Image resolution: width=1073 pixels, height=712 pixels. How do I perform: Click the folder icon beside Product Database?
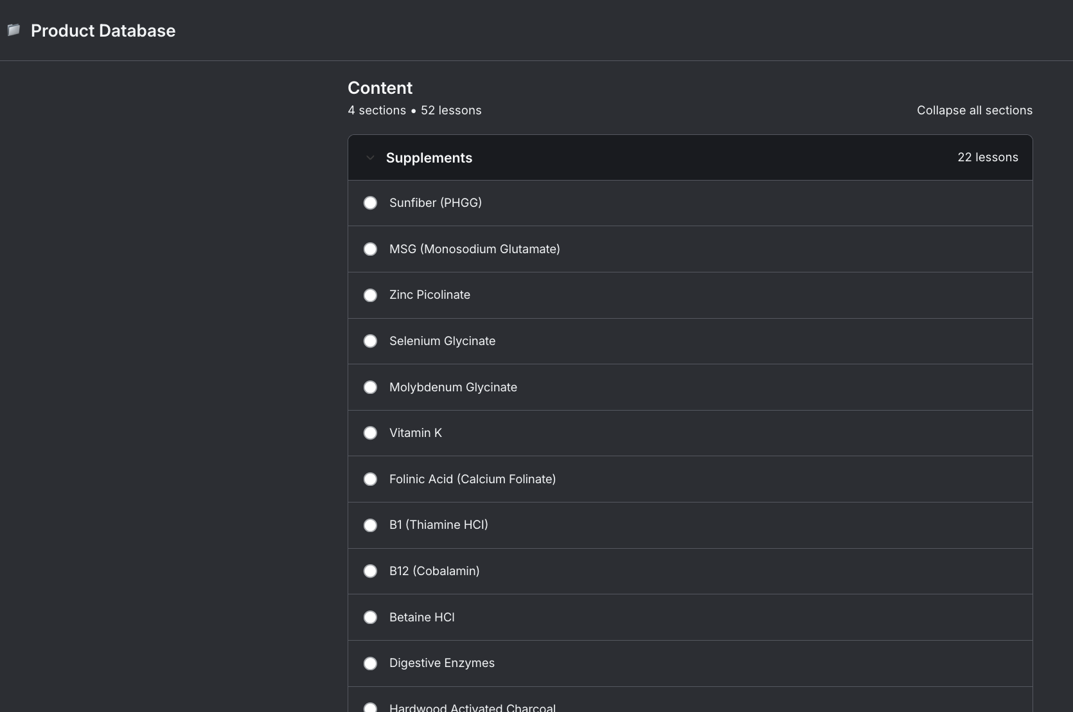13,30
